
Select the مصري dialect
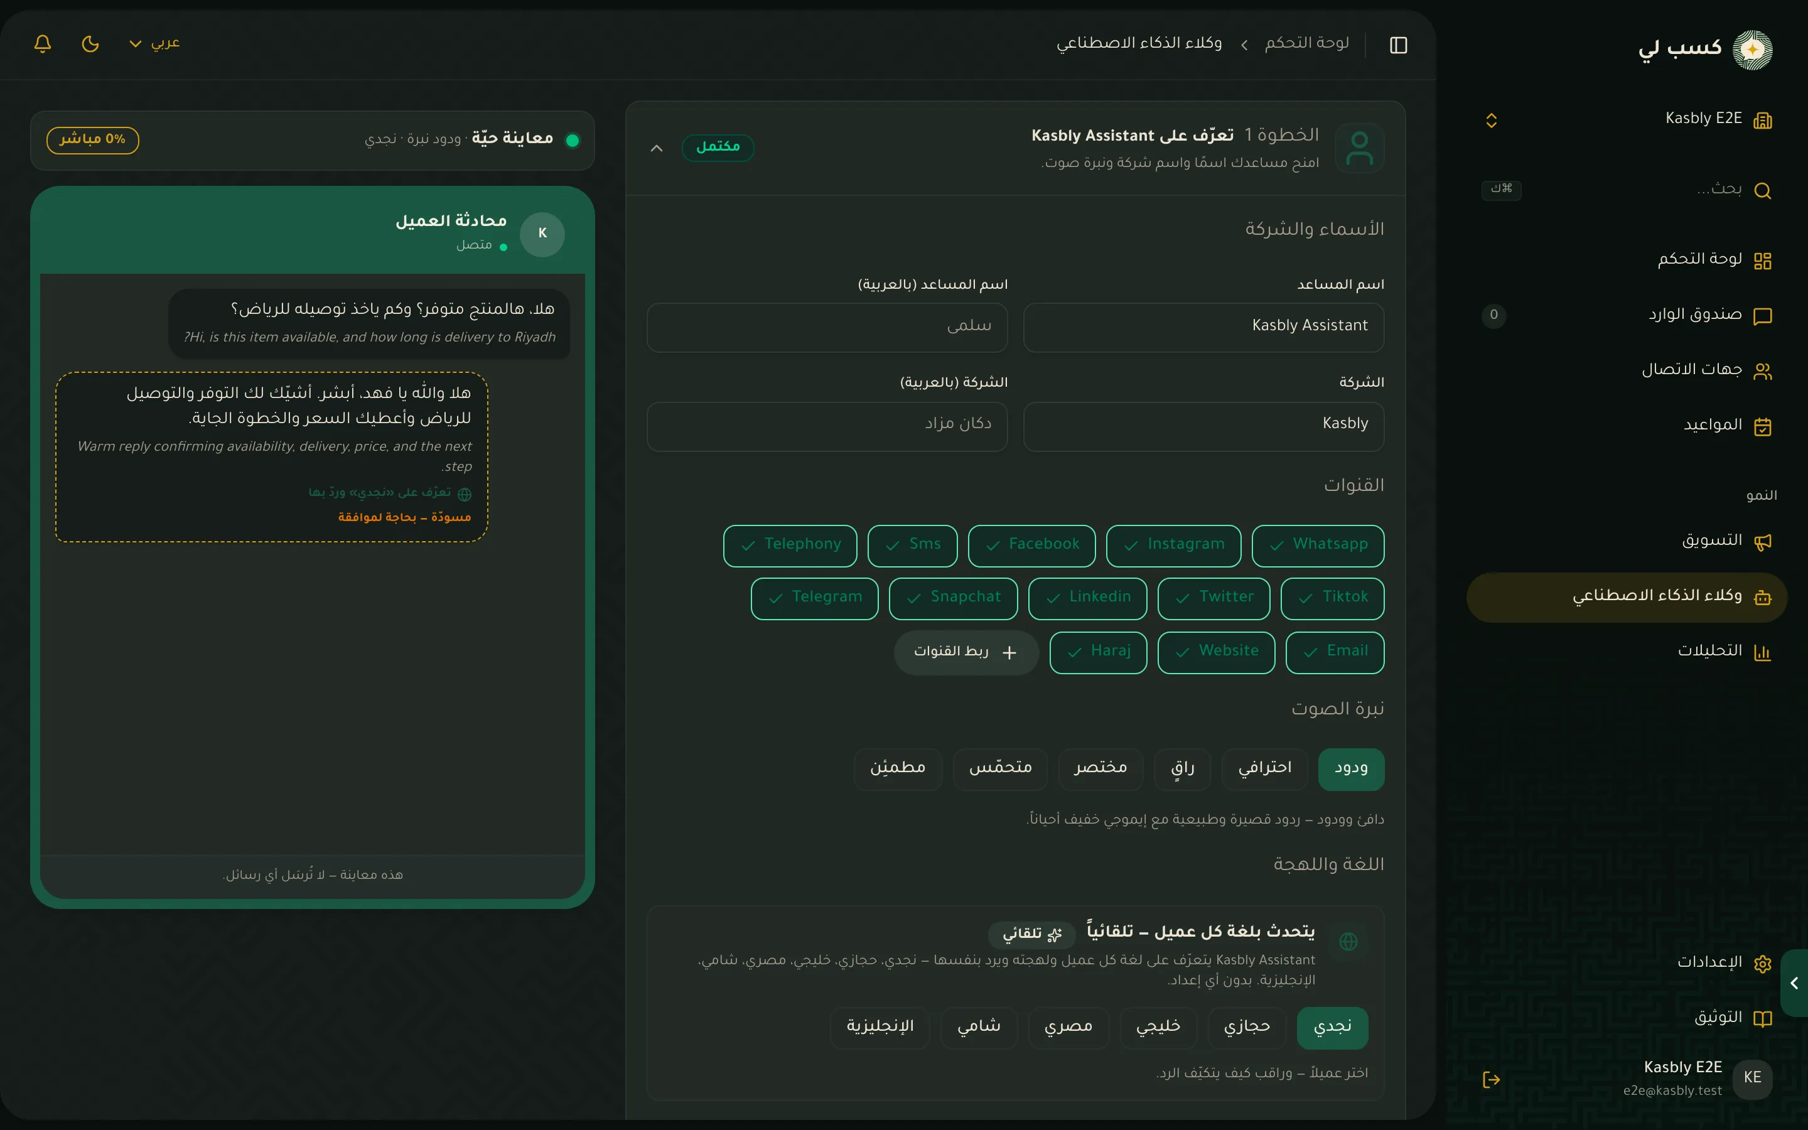(x=1068, y=1028)
